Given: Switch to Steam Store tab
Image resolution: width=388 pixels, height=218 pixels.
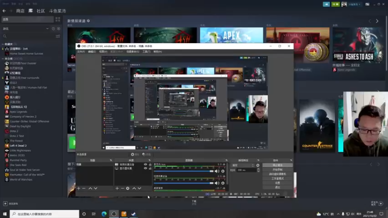Looking at the screenshot, I should 20,11.
